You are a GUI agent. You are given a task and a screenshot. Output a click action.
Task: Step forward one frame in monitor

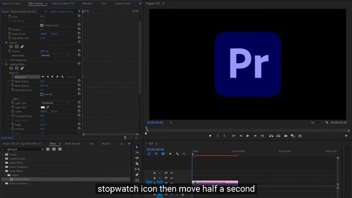pyautogui.click(x=255, y=136)
